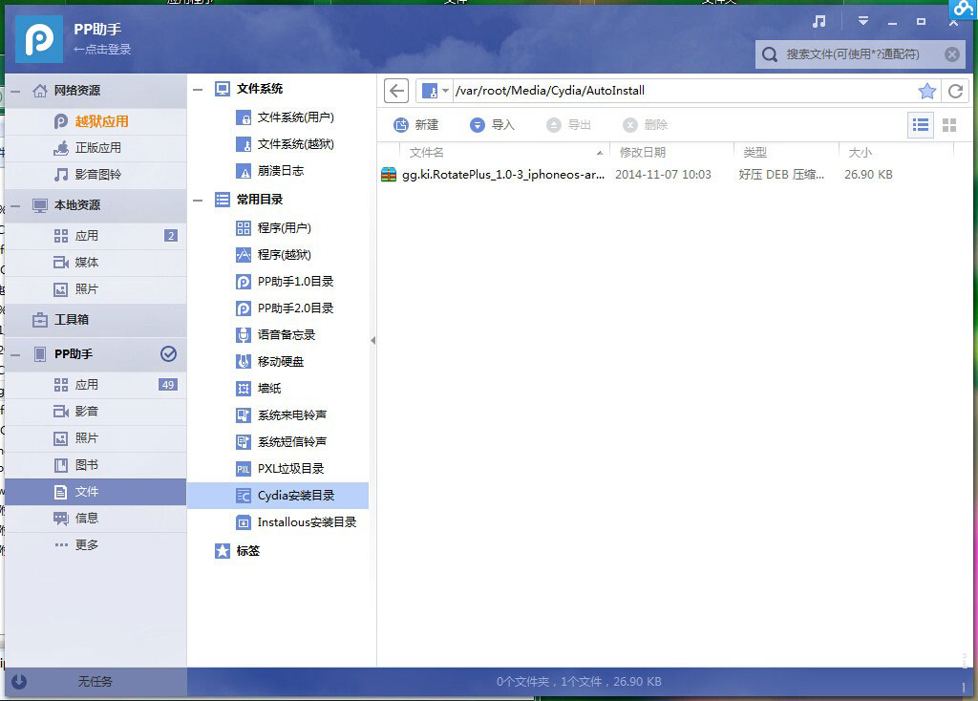Open 移动硬盘 folder

pos(270,362)
